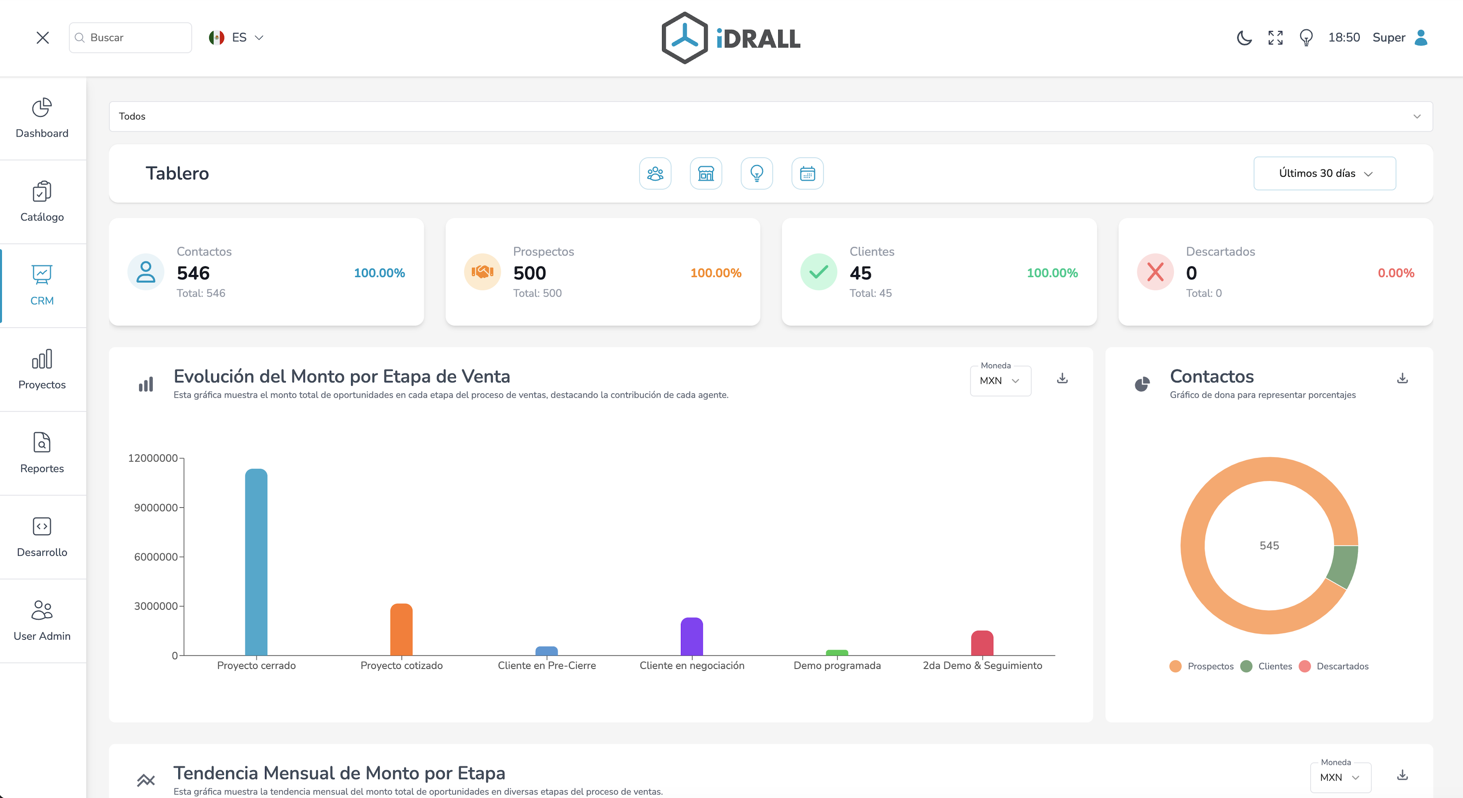The width and height of the screenshot is (1463, 798).
Task: Switch to the CRM section in the sidebar
Action: tap(42, 286)
